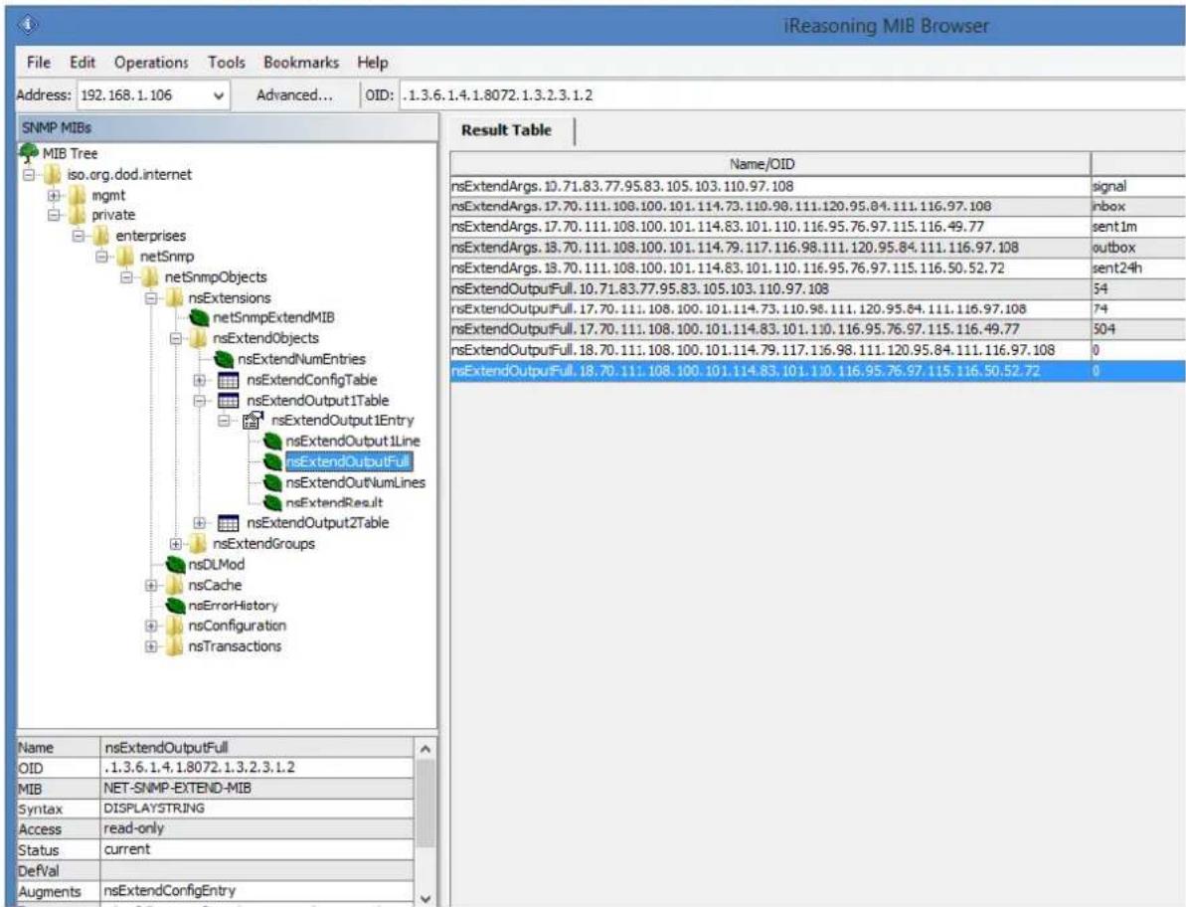
Task: Select the nsExtendArgs row with value outbox
Action: point(817,248)
